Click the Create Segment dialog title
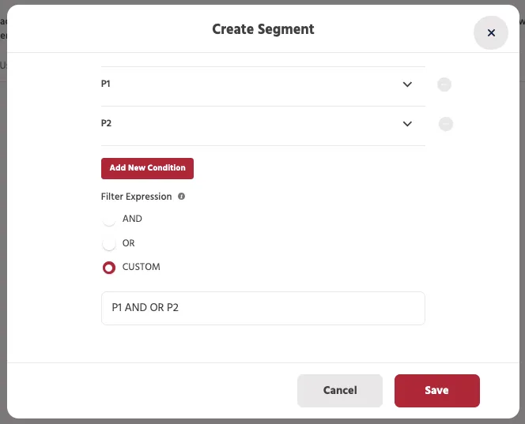This screenshot has width=525, height=424. 263,29
